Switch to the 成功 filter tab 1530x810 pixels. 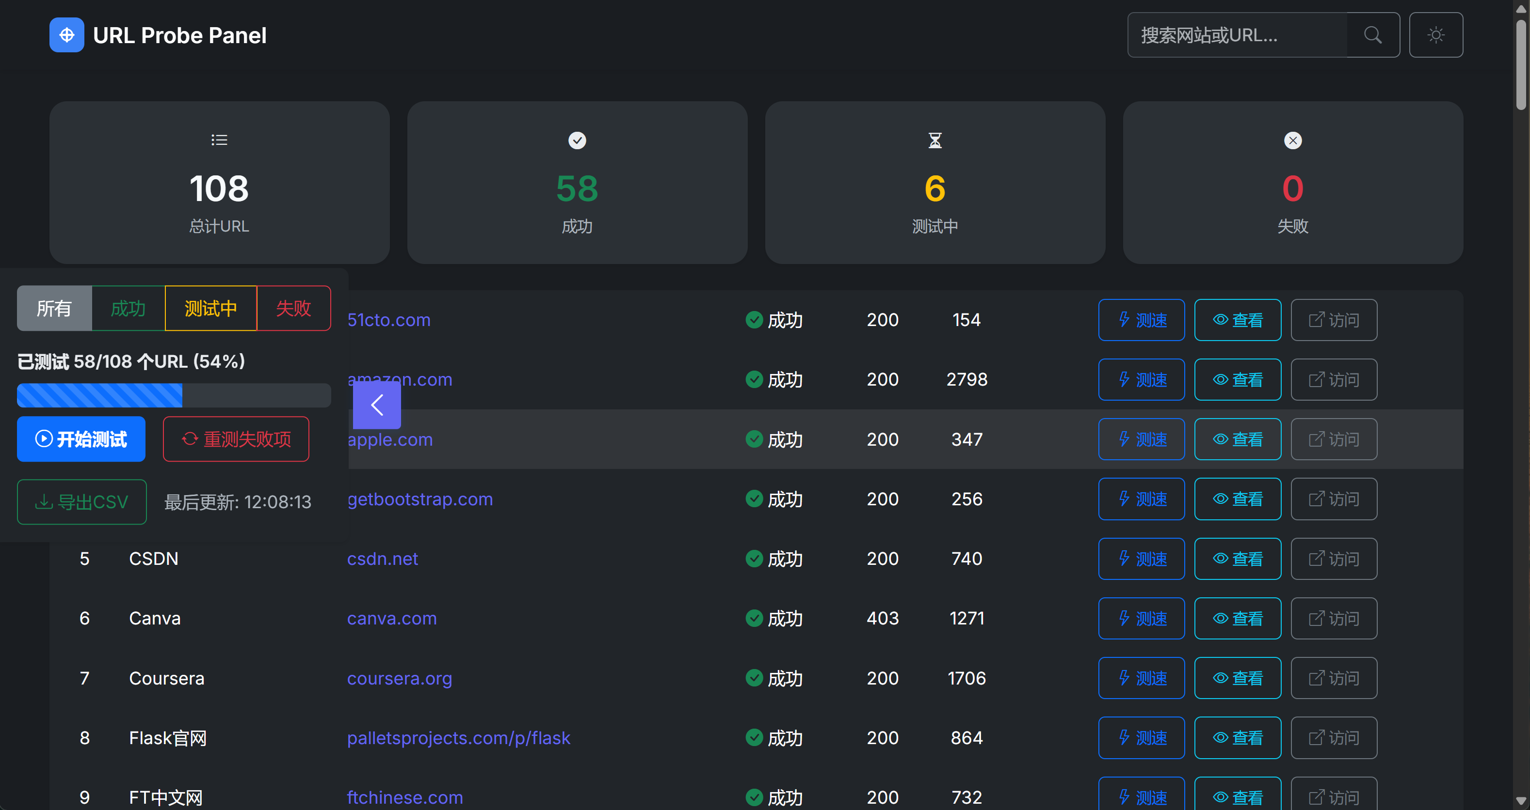pos(129,308)
